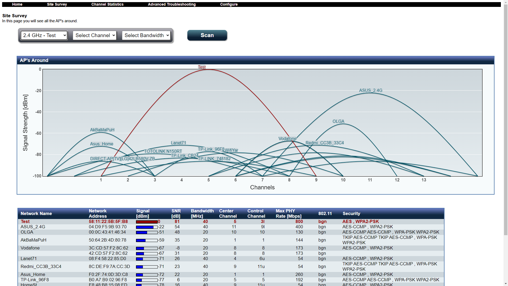
Task: Click the blue signal bar for ASUS_2.4G
Action: pyautogui.click(x=145, y=227)
